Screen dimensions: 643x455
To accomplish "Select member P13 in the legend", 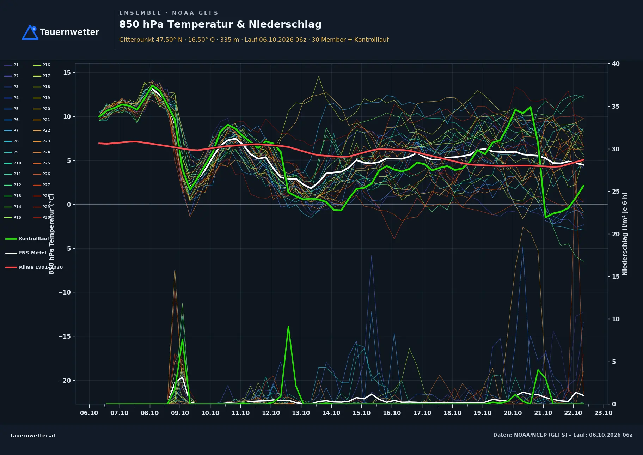I will (13, 196).
